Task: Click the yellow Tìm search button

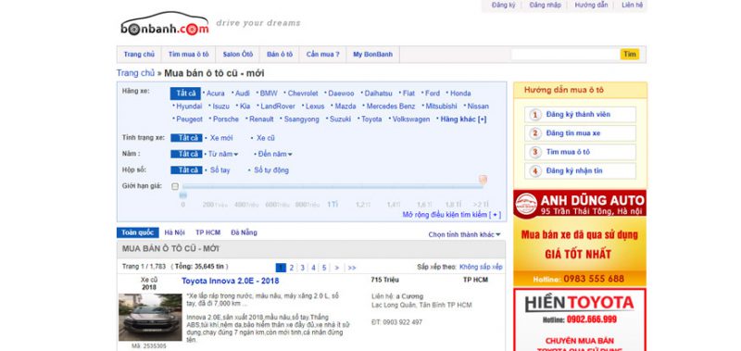Action: [630, 55]
